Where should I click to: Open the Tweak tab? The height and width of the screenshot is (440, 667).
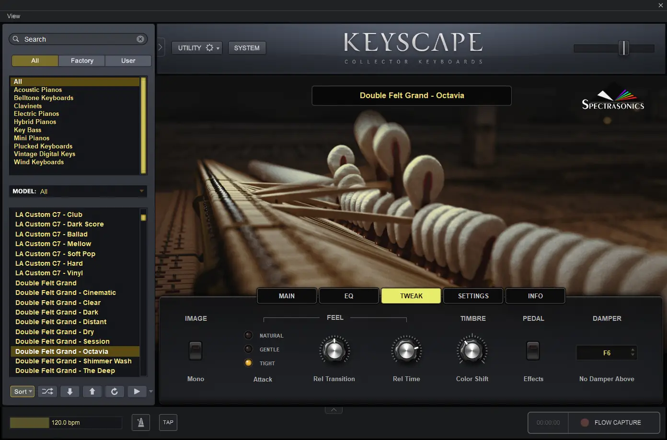[411, 296]
